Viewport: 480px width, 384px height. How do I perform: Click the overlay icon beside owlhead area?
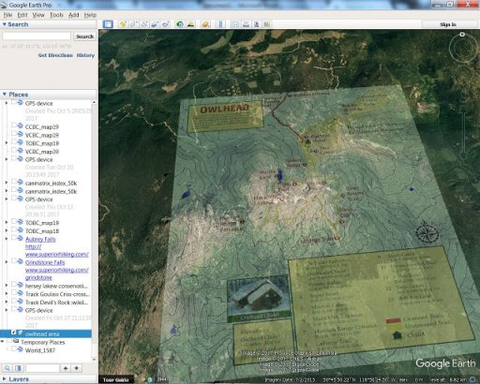click(21, 333)
